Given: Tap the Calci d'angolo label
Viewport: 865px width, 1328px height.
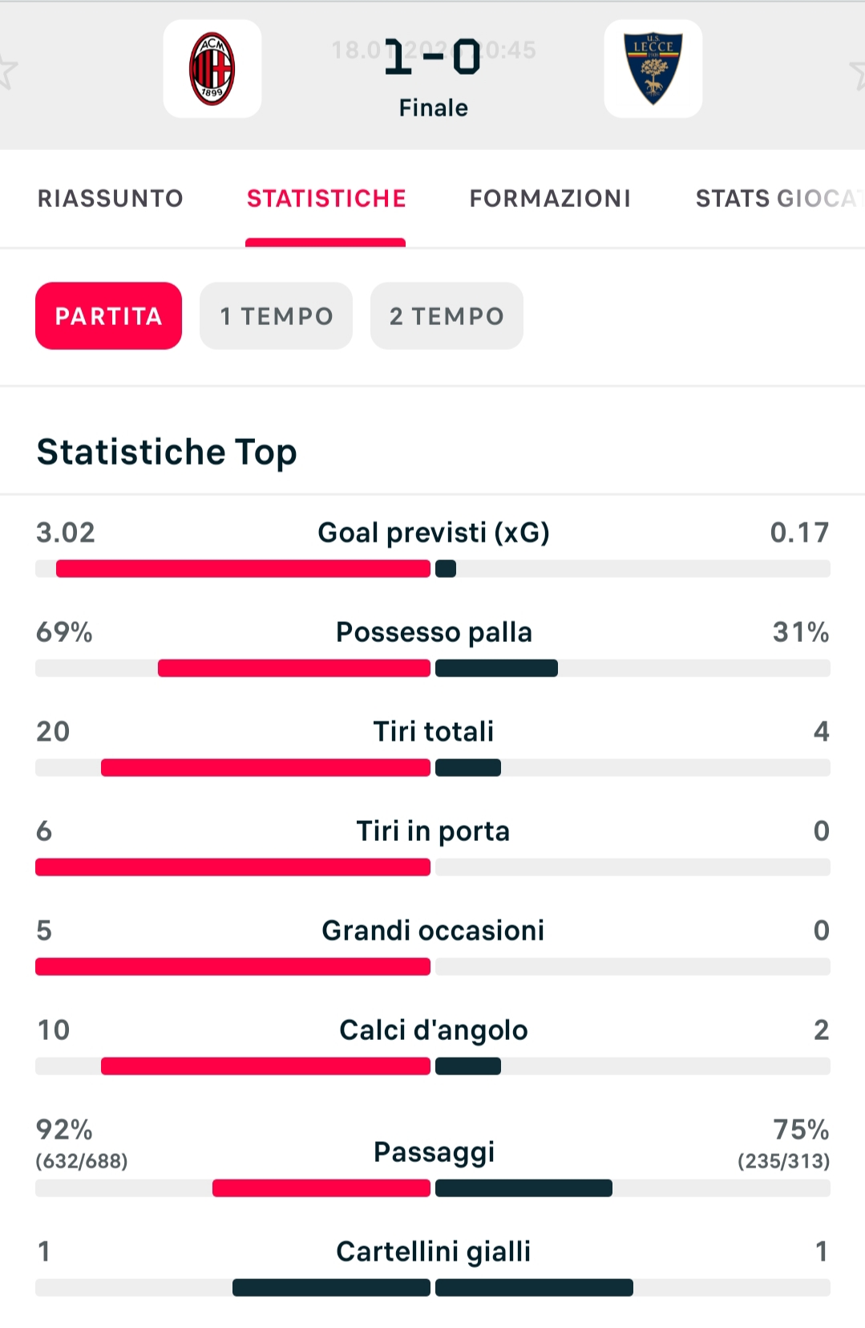Looking at the screenshot, I should point(433,1030).
